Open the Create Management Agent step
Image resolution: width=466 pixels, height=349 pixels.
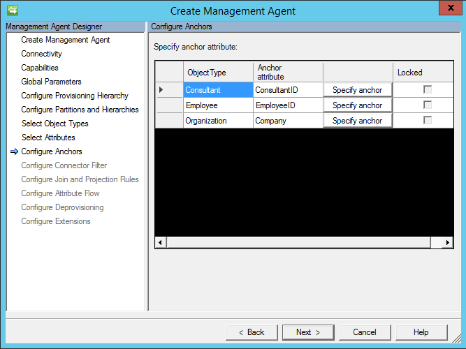pyautogui.click(x=66, y=40)
